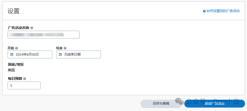Select the 美国 country value text
The width and height of the screenshot is (247, 111).
coord(11,70)
